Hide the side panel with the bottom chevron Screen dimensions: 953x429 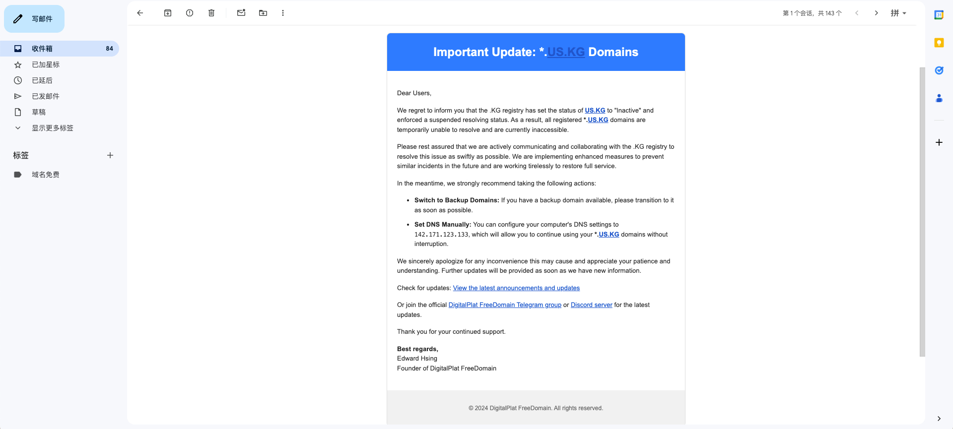click(939, 419)
